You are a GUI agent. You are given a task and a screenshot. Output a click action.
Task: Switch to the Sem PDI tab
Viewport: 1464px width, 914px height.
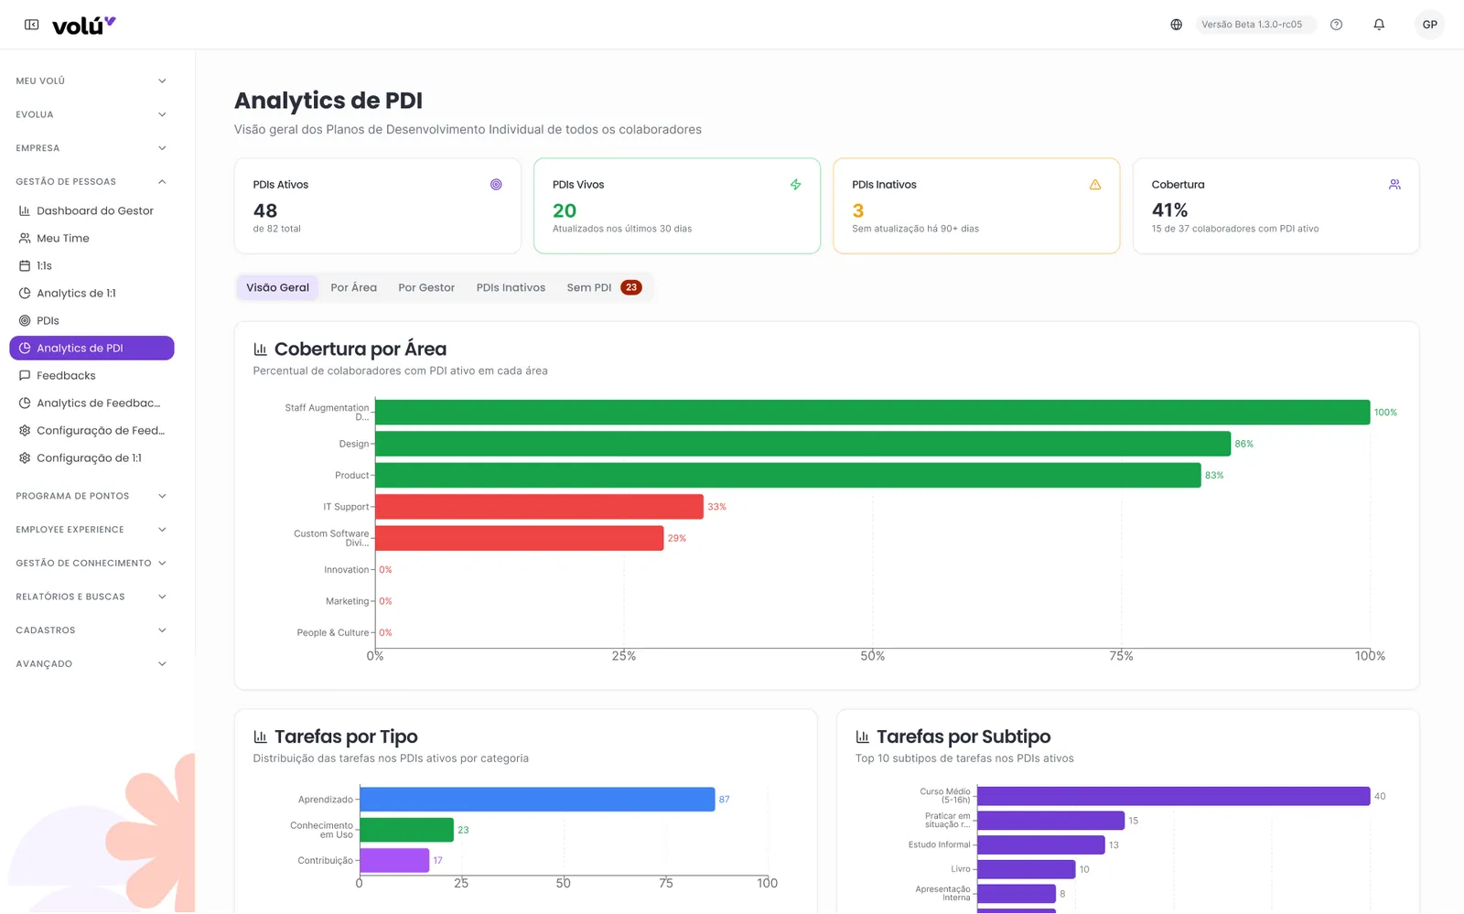click(604, 287)
